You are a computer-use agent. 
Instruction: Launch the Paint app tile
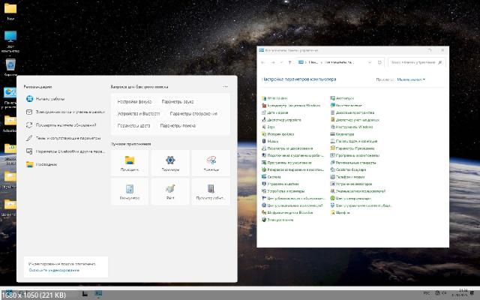point(170,191)
